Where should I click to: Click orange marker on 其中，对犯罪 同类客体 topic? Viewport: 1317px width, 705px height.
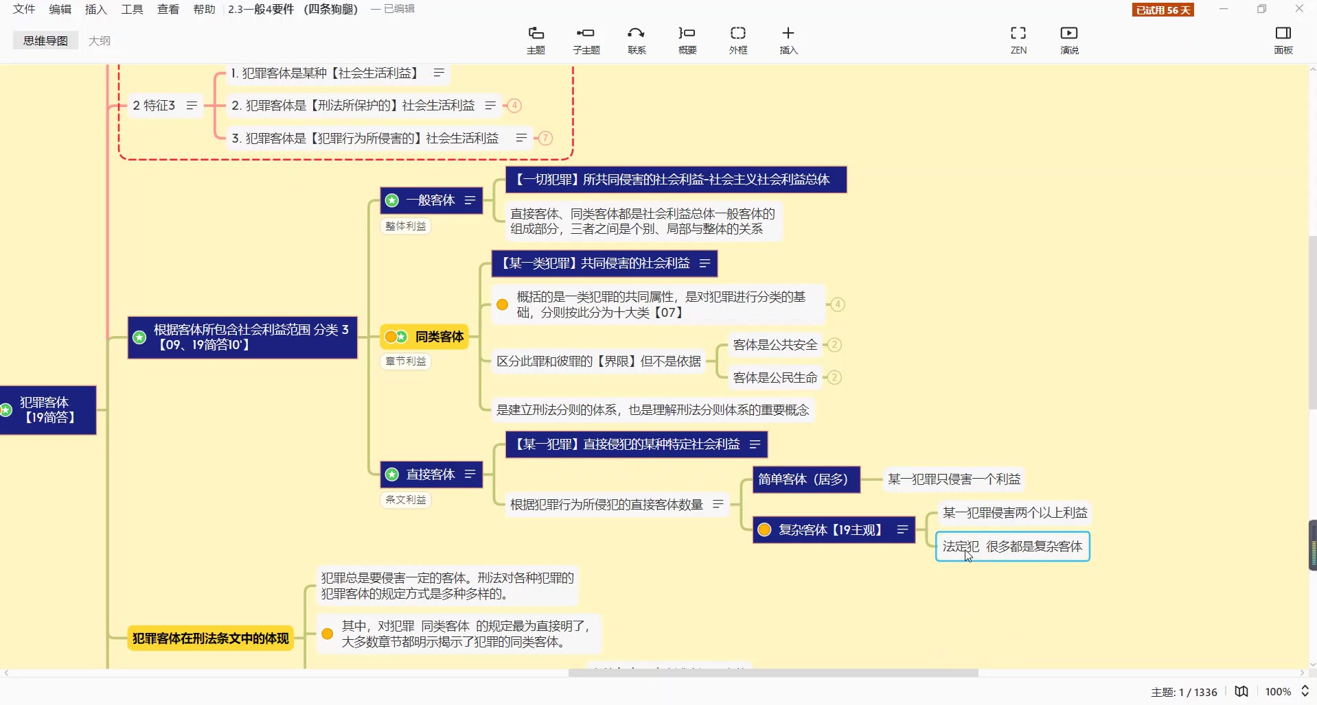[x=328, y=634]
